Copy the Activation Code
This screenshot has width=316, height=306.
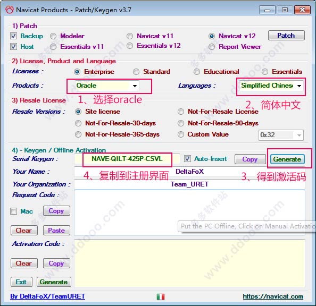[56, 263]
